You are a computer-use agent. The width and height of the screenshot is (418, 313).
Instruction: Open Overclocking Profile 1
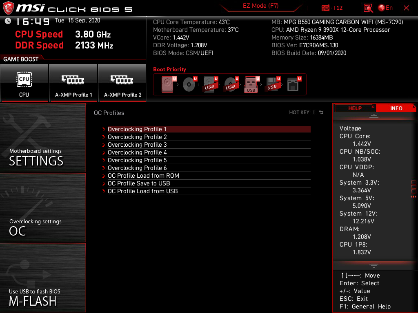coord(209,129)
